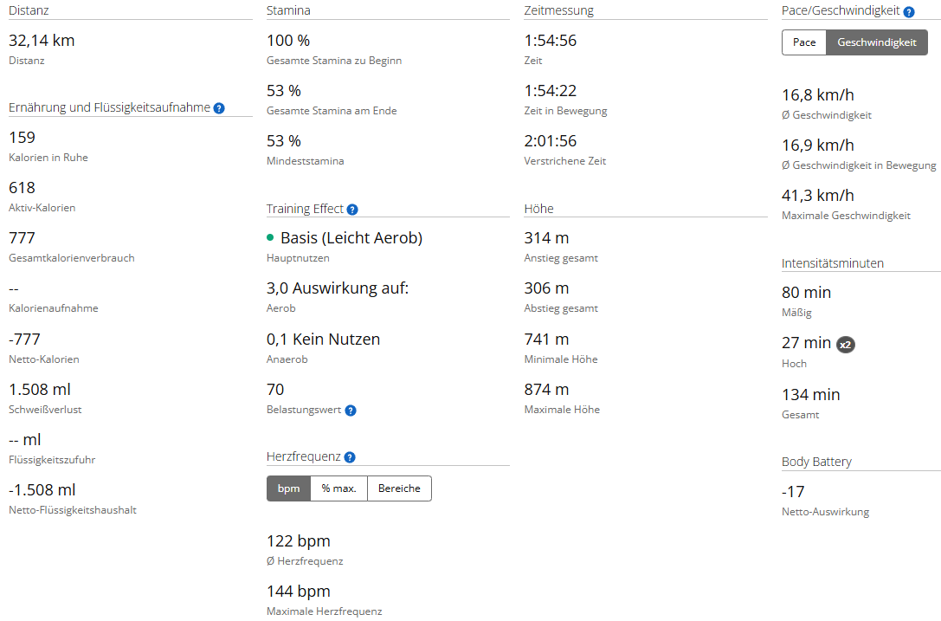
Task: Open Training Effect help icon
Action: (x=352, y=210)
